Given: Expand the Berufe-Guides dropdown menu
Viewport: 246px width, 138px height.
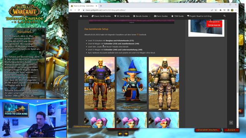Looking at the screenshot, I should pos(142,16).
